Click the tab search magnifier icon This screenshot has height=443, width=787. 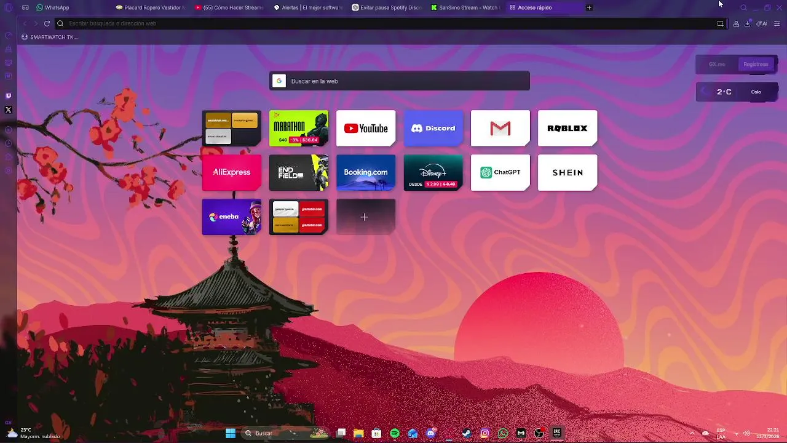[743, 7]
